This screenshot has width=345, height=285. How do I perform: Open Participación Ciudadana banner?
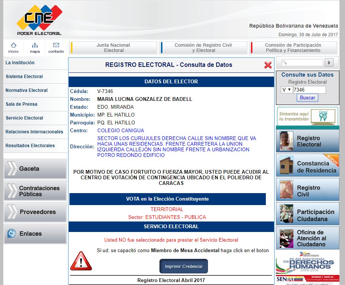307,214
